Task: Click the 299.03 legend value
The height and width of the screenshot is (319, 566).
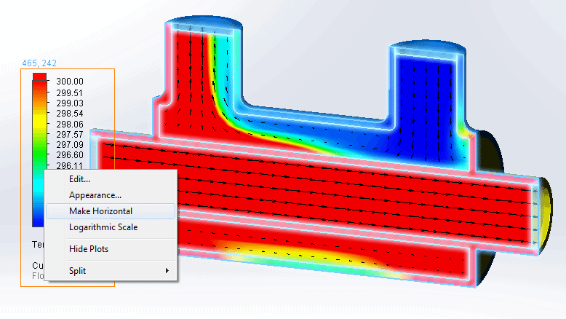Action: (x=70, y=103)
